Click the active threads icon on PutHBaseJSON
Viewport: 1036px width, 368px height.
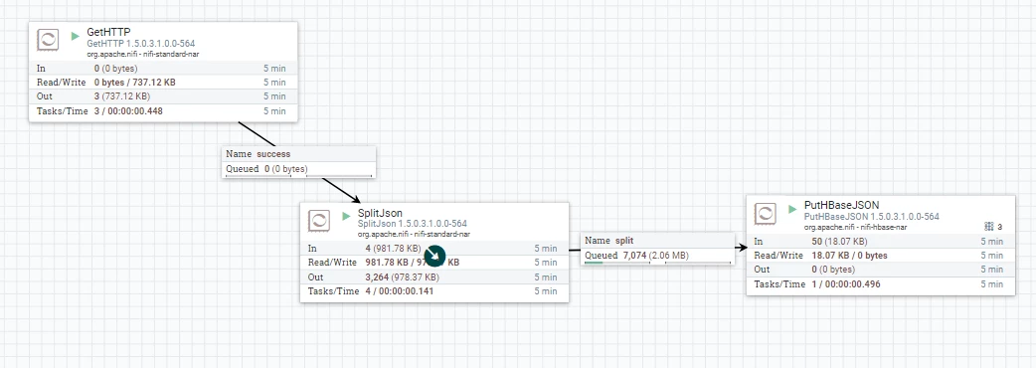[x=988, y=227]
